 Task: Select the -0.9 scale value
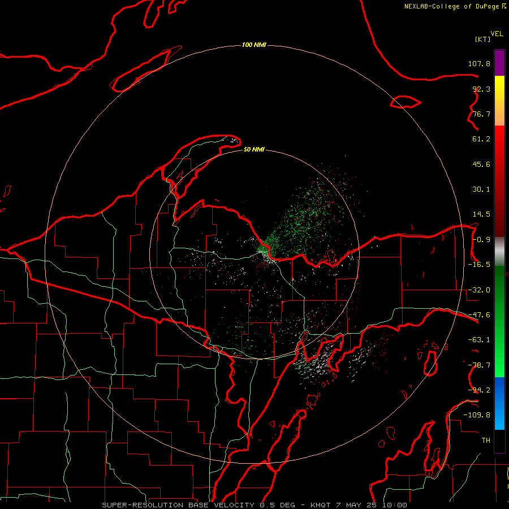pos(481,240)
